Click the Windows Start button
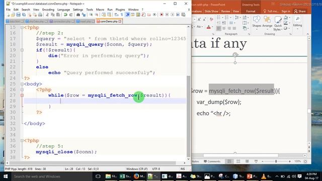 click(x=6, y=176)
